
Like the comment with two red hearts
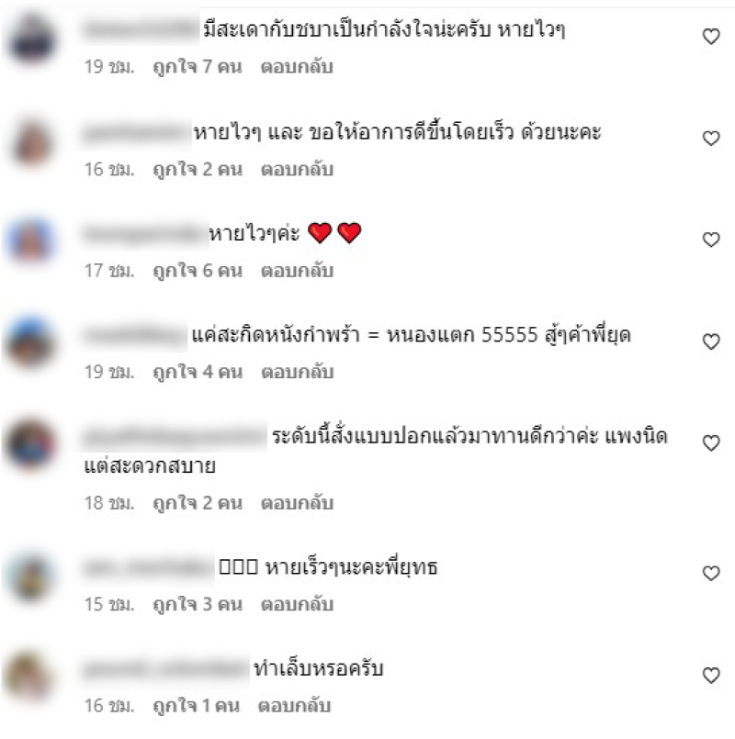pyautogui.click(x=711, y=240)
